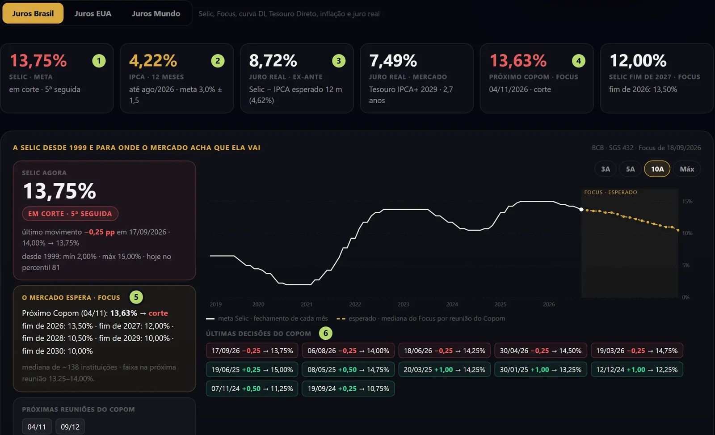Click the 'meta Selic · fechamento de cada mês' legend entry
This screenshot has width=715, height=435.
coord(267,318)
